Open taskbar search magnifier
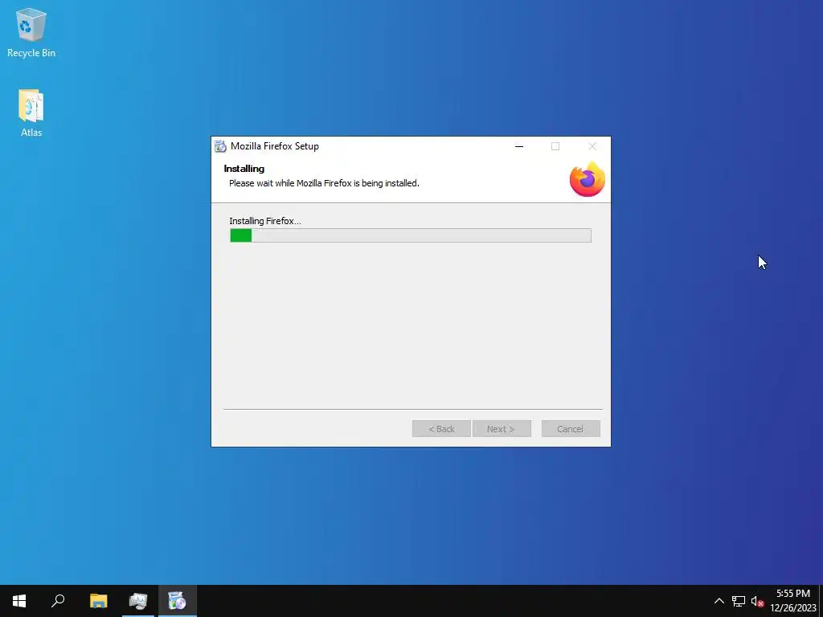This screenshot has width=823, height=617. (58, 601)
